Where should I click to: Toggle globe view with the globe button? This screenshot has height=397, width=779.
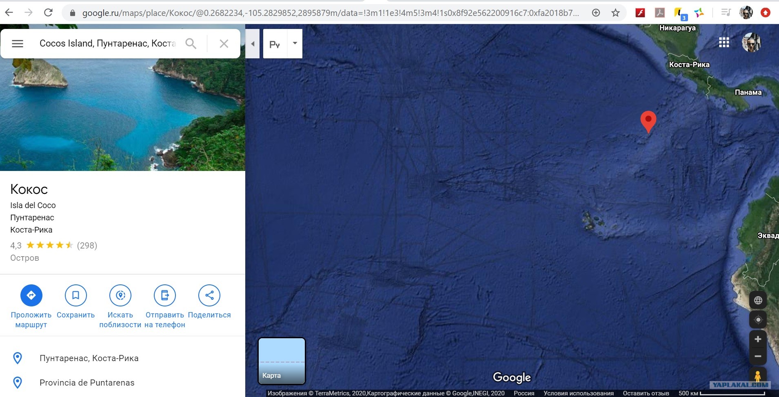(758, 300)
